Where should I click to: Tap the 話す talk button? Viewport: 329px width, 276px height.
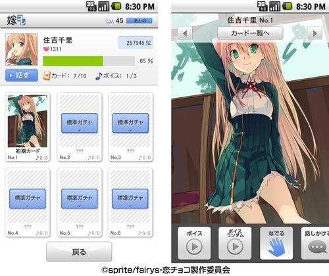click(22, 76)
